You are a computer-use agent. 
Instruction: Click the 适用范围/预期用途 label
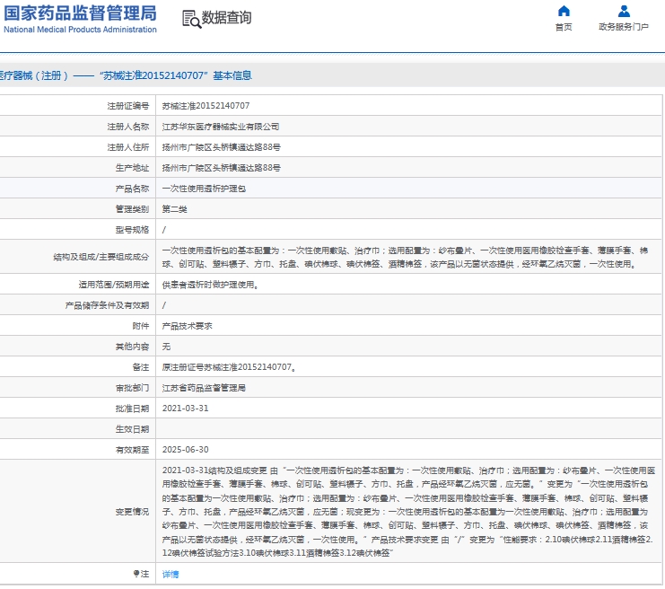(114, 285)
